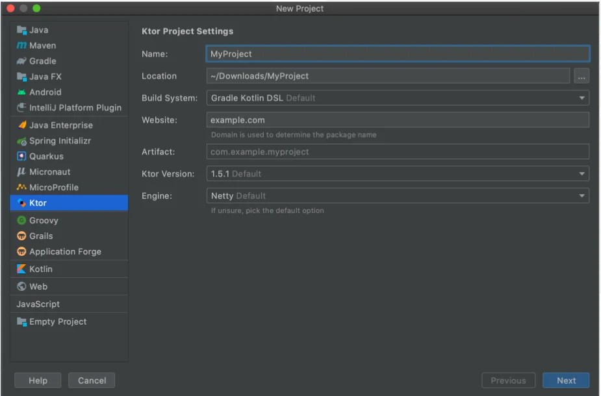601x396 pixels.
Task: Open the Engine combo box
Action: 398,195
